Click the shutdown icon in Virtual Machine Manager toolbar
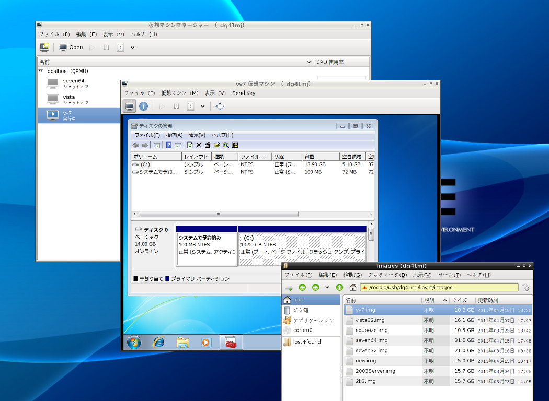This screenshot has height=401, width=549. tap(120, 47)
